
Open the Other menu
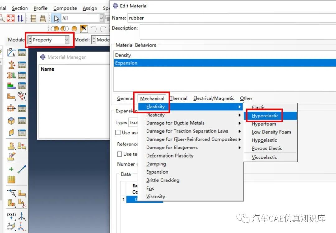point(246,98)
